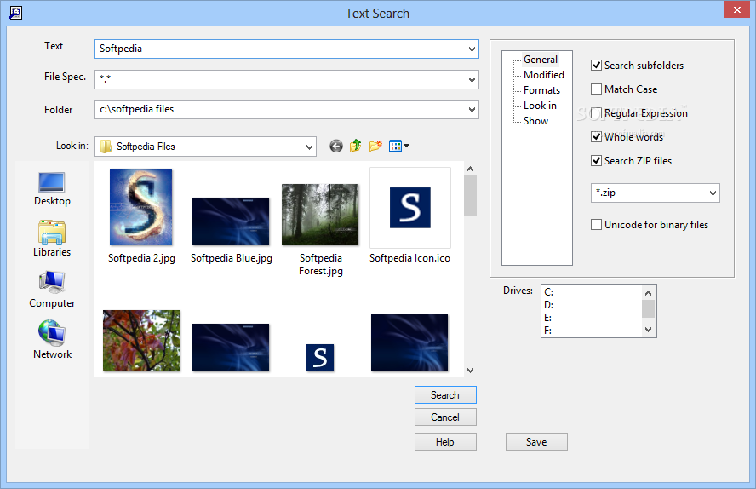This screenshot has height=489, width=756.
Task: Select the Softpedia 2.jpg thumbnail
Action: point(140,207)
